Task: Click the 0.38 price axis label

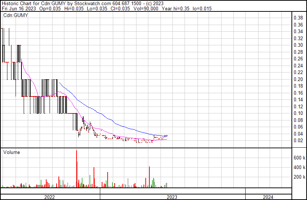Action: [298, 18]
